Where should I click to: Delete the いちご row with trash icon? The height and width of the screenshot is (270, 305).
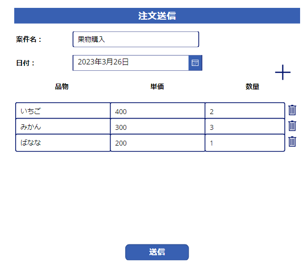pyautogui.click(x=292, y=110)
